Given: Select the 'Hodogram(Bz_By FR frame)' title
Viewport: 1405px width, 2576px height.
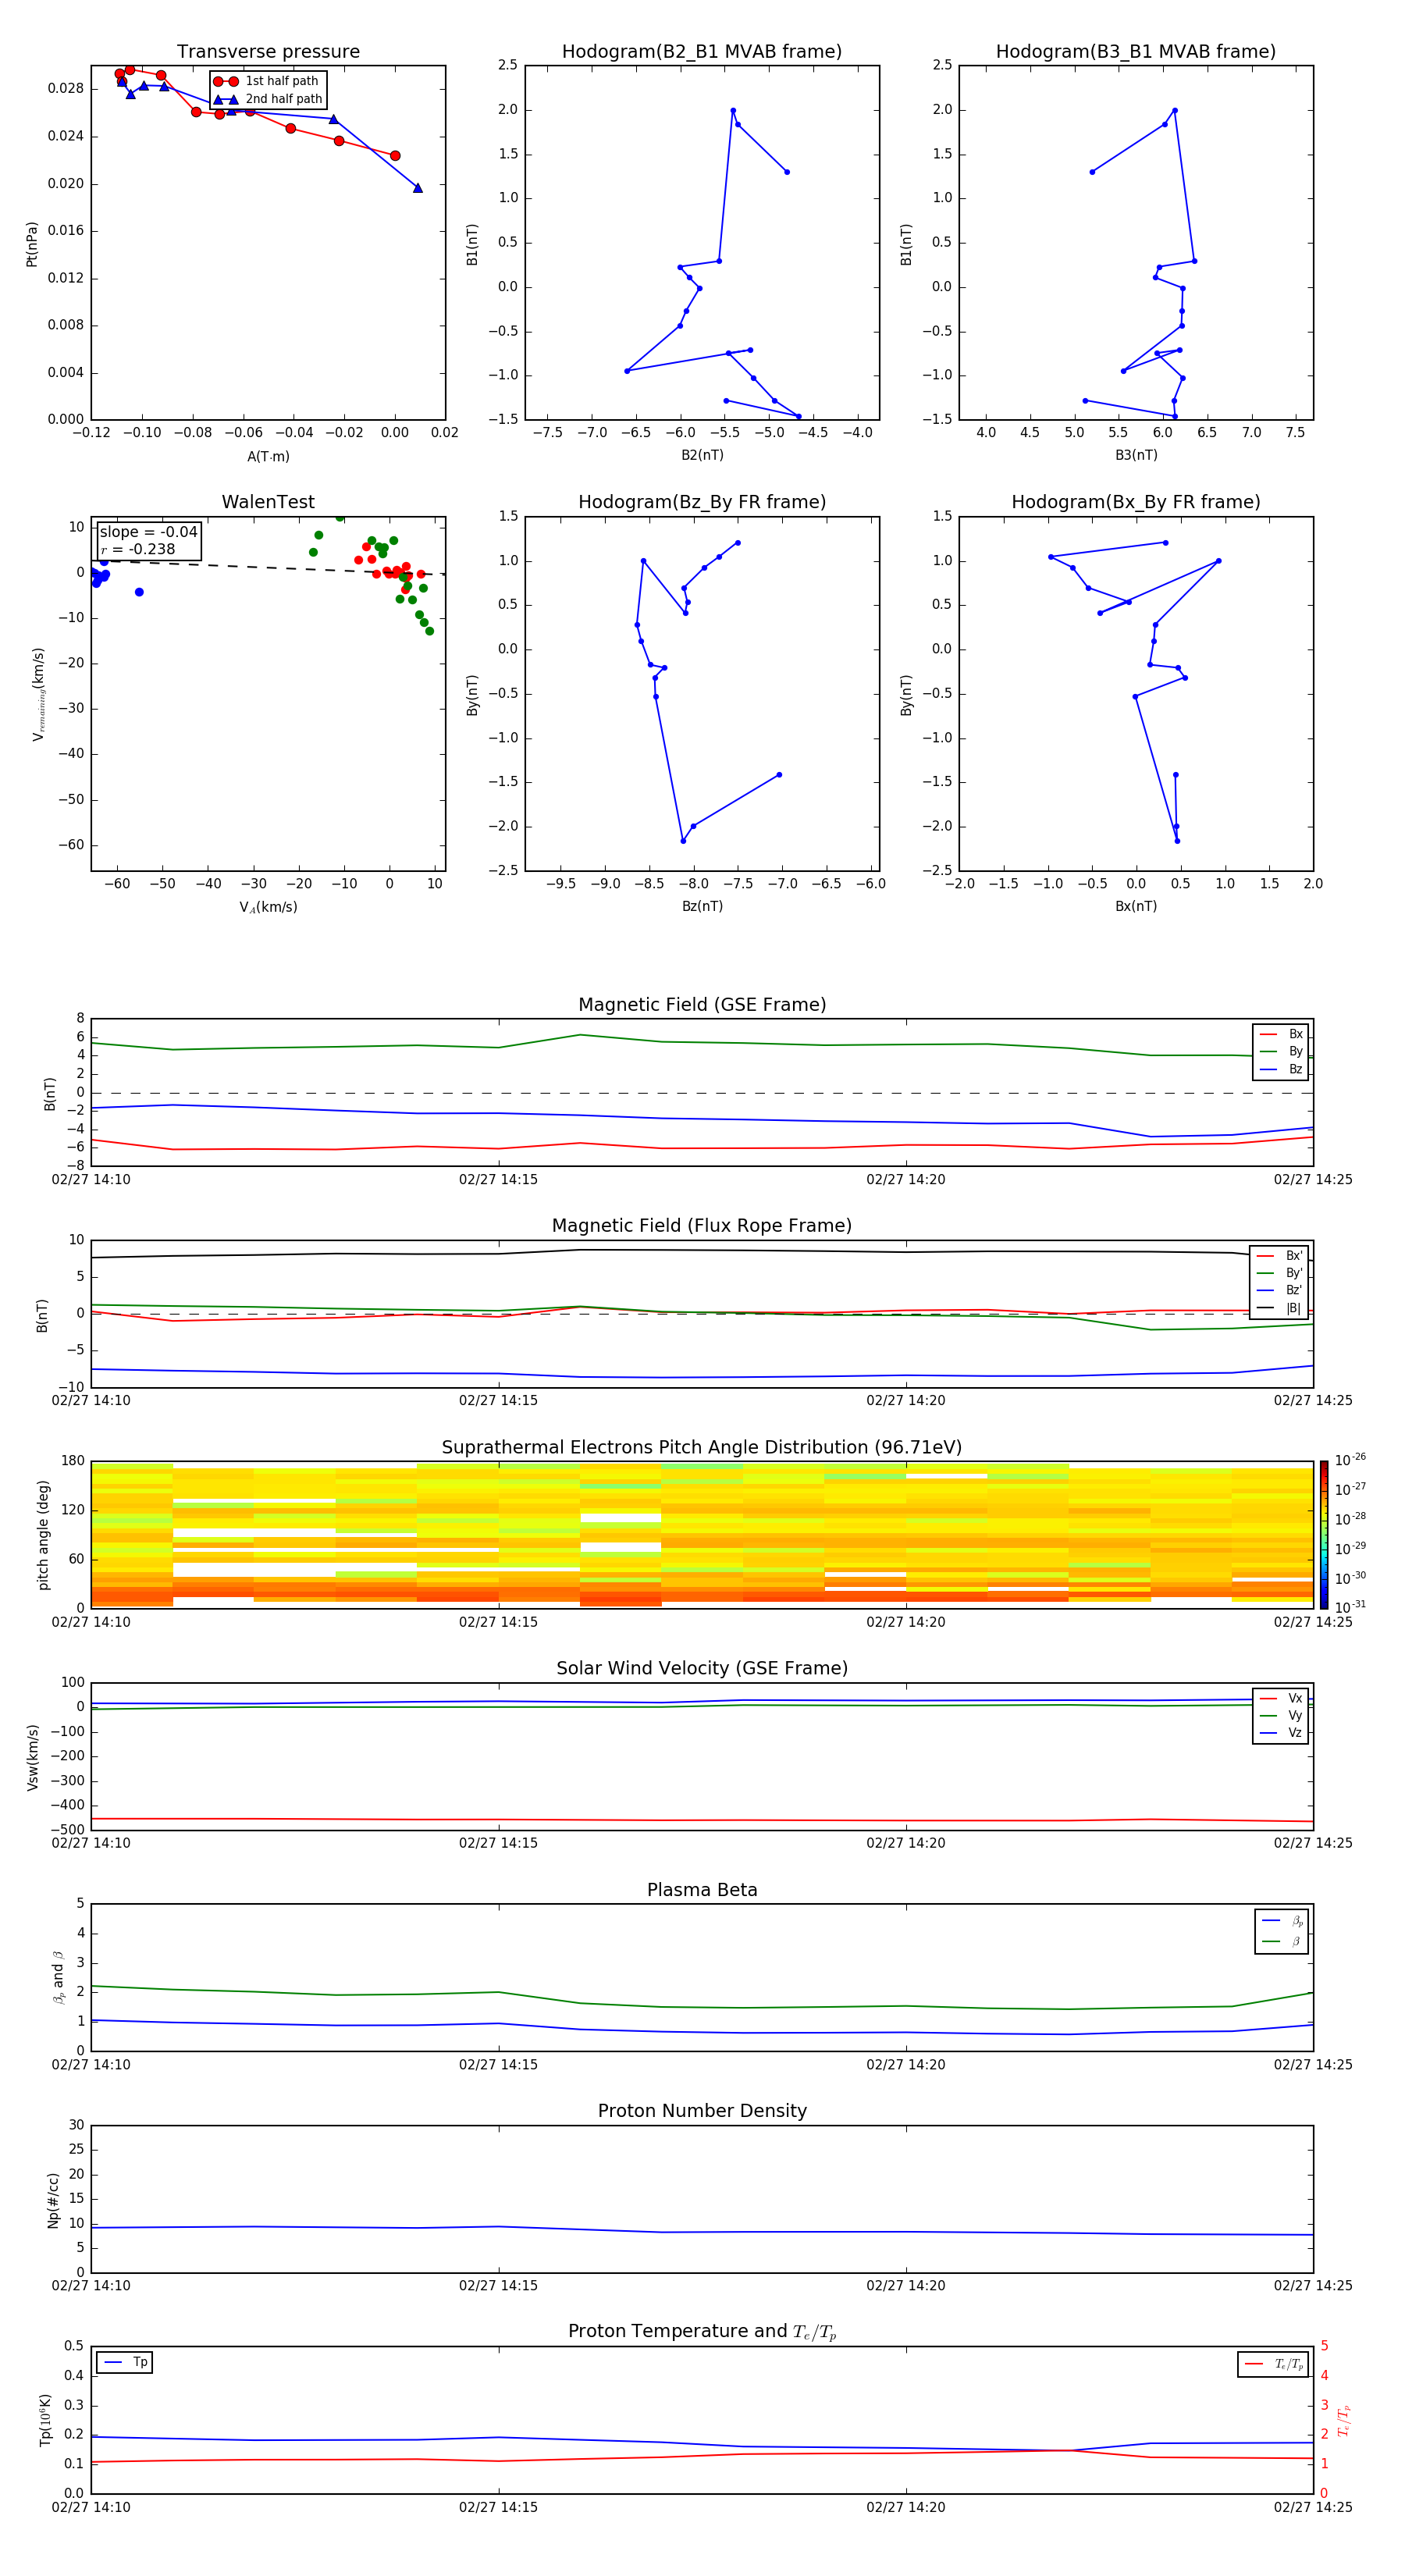Looking at the screenshot, I should 702,502.
